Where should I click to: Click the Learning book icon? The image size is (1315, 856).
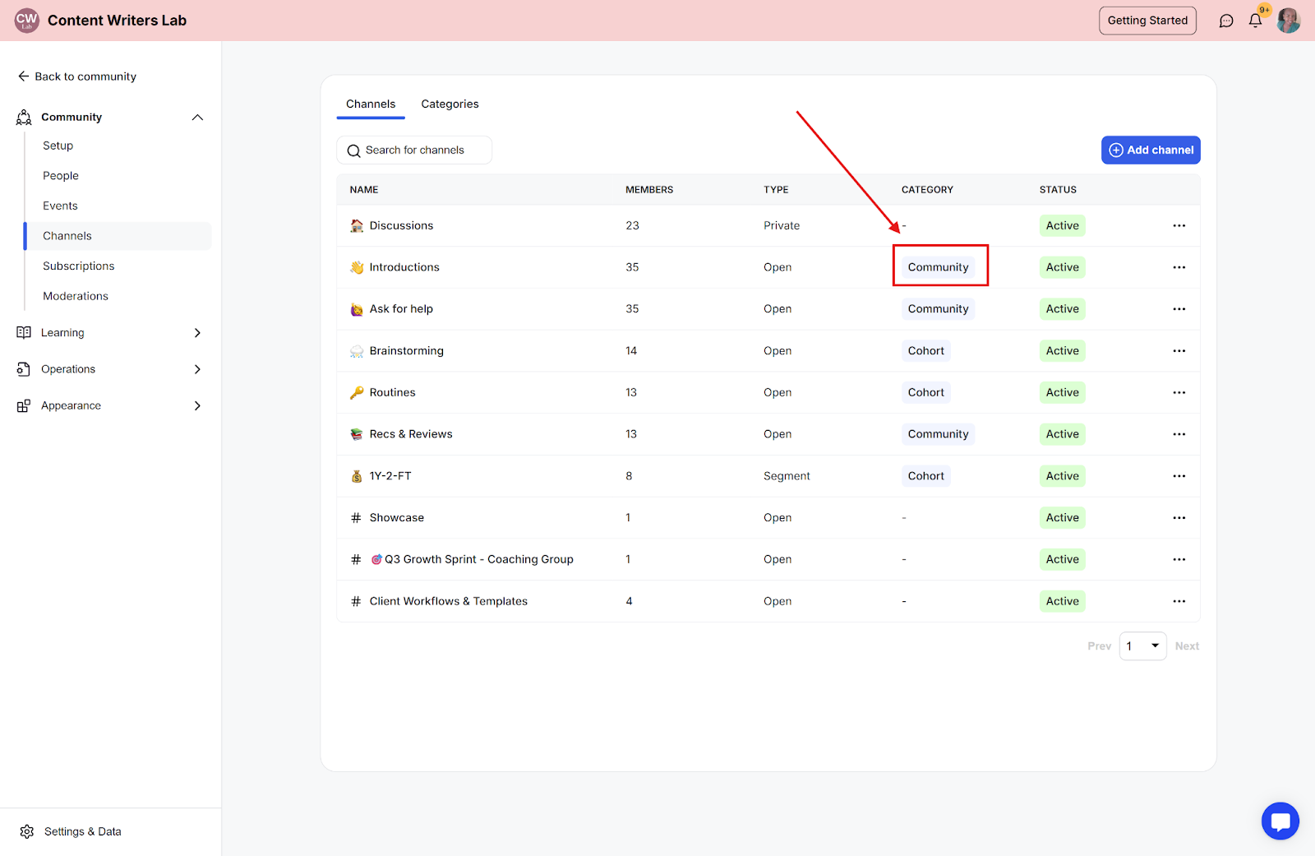24,333
